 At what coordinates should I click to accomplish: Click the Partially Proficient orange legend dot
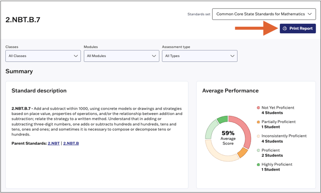[258, 122]
